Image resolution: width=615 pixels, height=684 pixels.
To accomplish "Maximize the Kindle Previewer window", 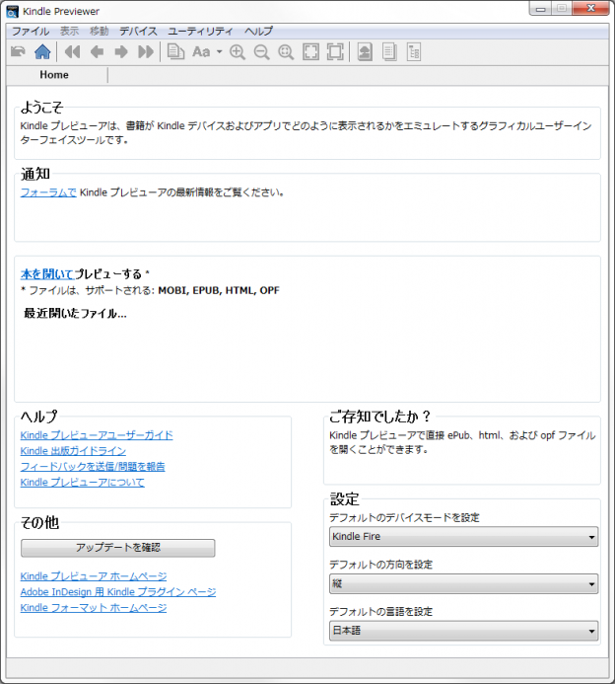I will coord(562,8).
